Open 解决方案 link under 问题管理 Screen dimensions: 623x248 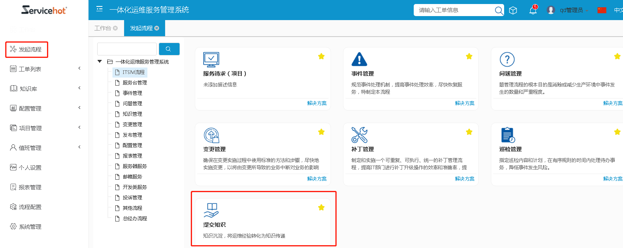click(613, 103)
